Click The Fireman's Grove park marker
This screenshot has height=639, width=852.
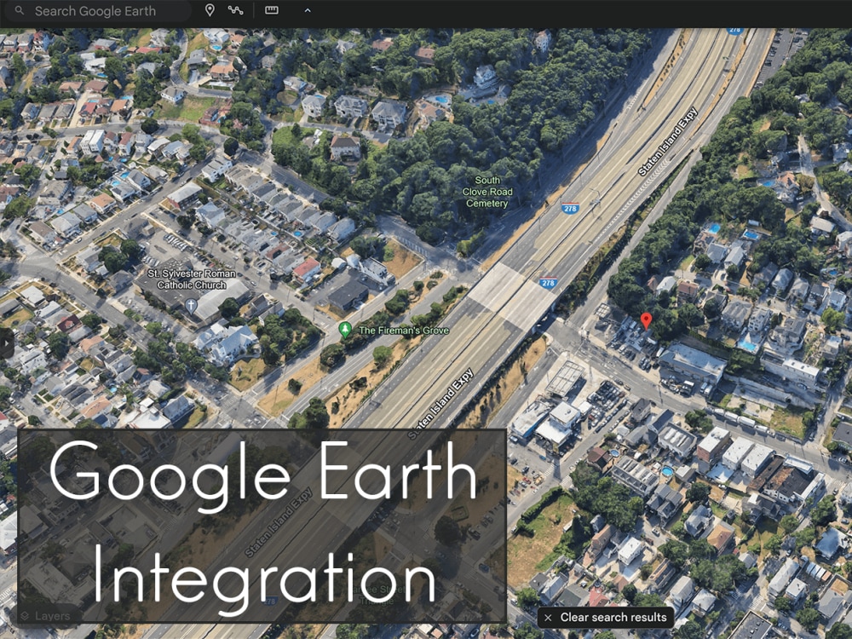point(345,330)
